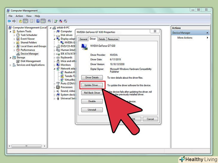
Task: Select the Shared Folders icon
Action: (18, 43)
